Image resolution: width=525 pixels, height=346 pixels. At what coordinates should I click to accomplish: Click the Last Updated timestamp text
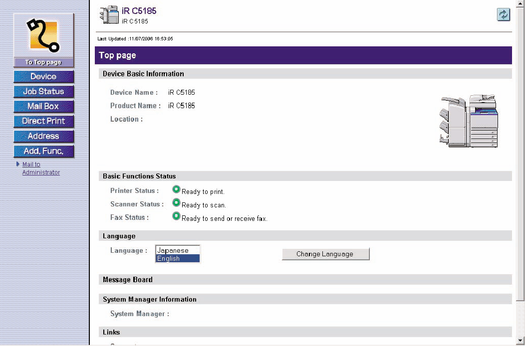pos(135,39)
